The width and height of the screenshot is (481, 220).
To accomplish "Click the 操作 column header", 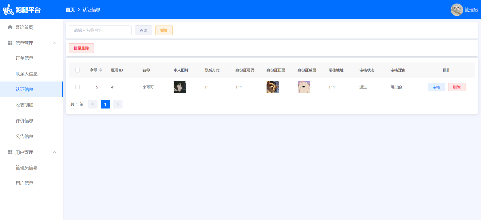I will click(x=446, y=70).
